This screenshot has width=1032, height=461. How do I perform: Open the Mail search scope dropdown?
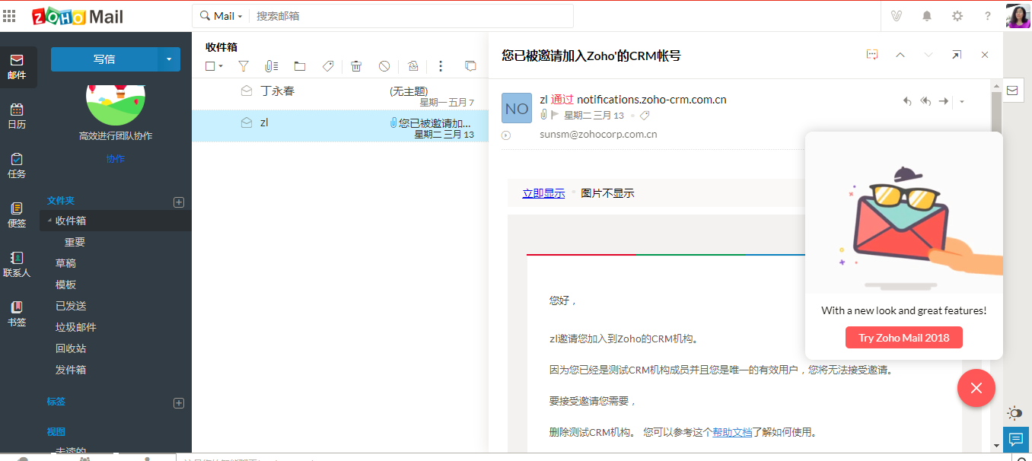[x=222, y=16]
